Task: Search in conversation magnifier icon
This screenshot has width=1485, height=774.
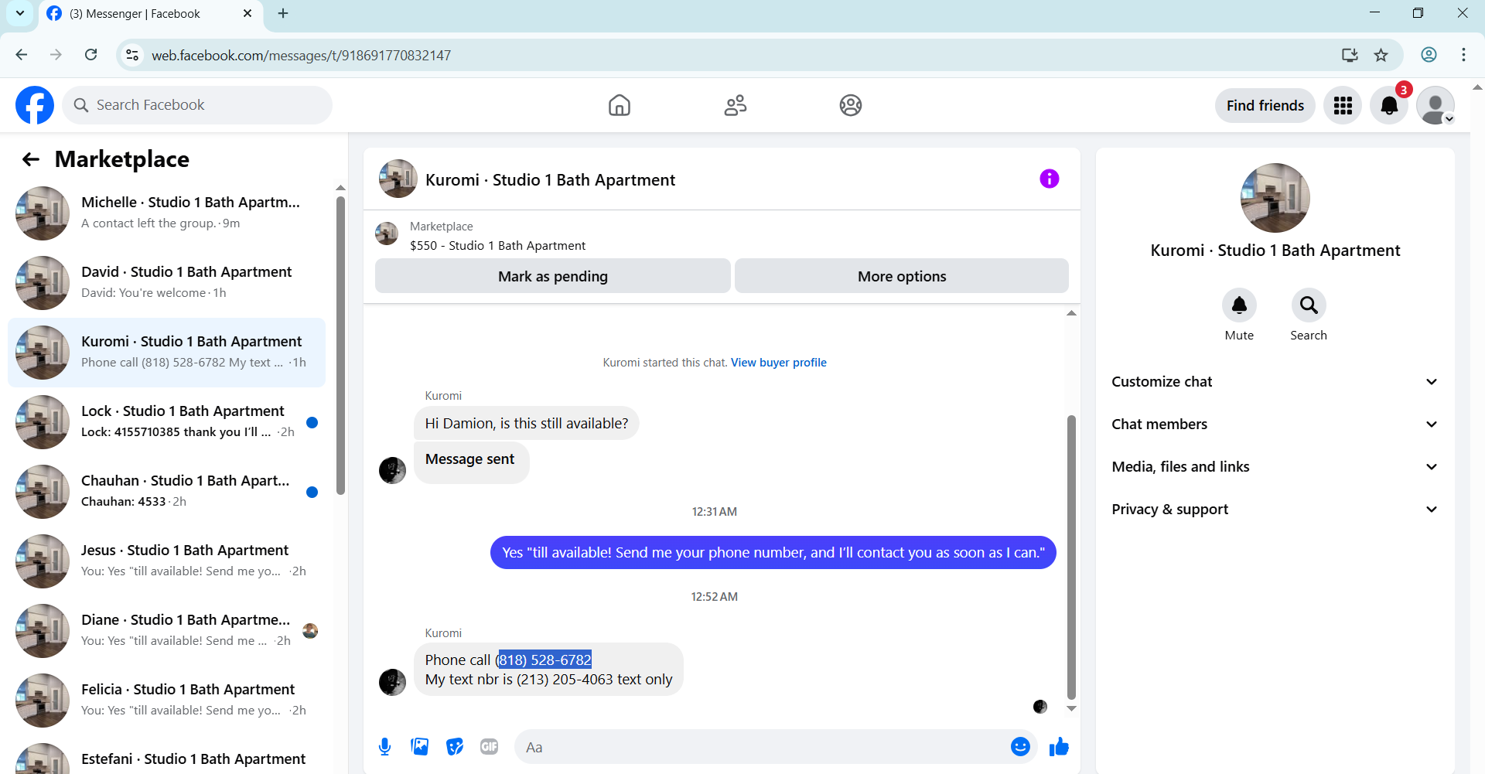Action: 1309,305
